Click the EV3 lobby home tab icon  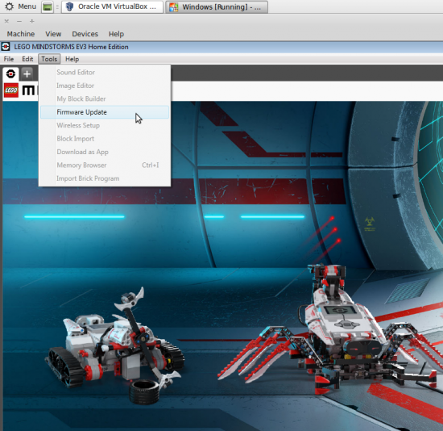[x=10, y=74]
